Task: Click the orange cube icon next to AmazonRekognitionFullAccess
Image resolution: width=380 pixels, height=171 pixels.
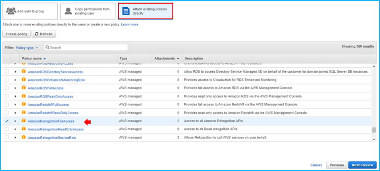Action: (24, 121)
